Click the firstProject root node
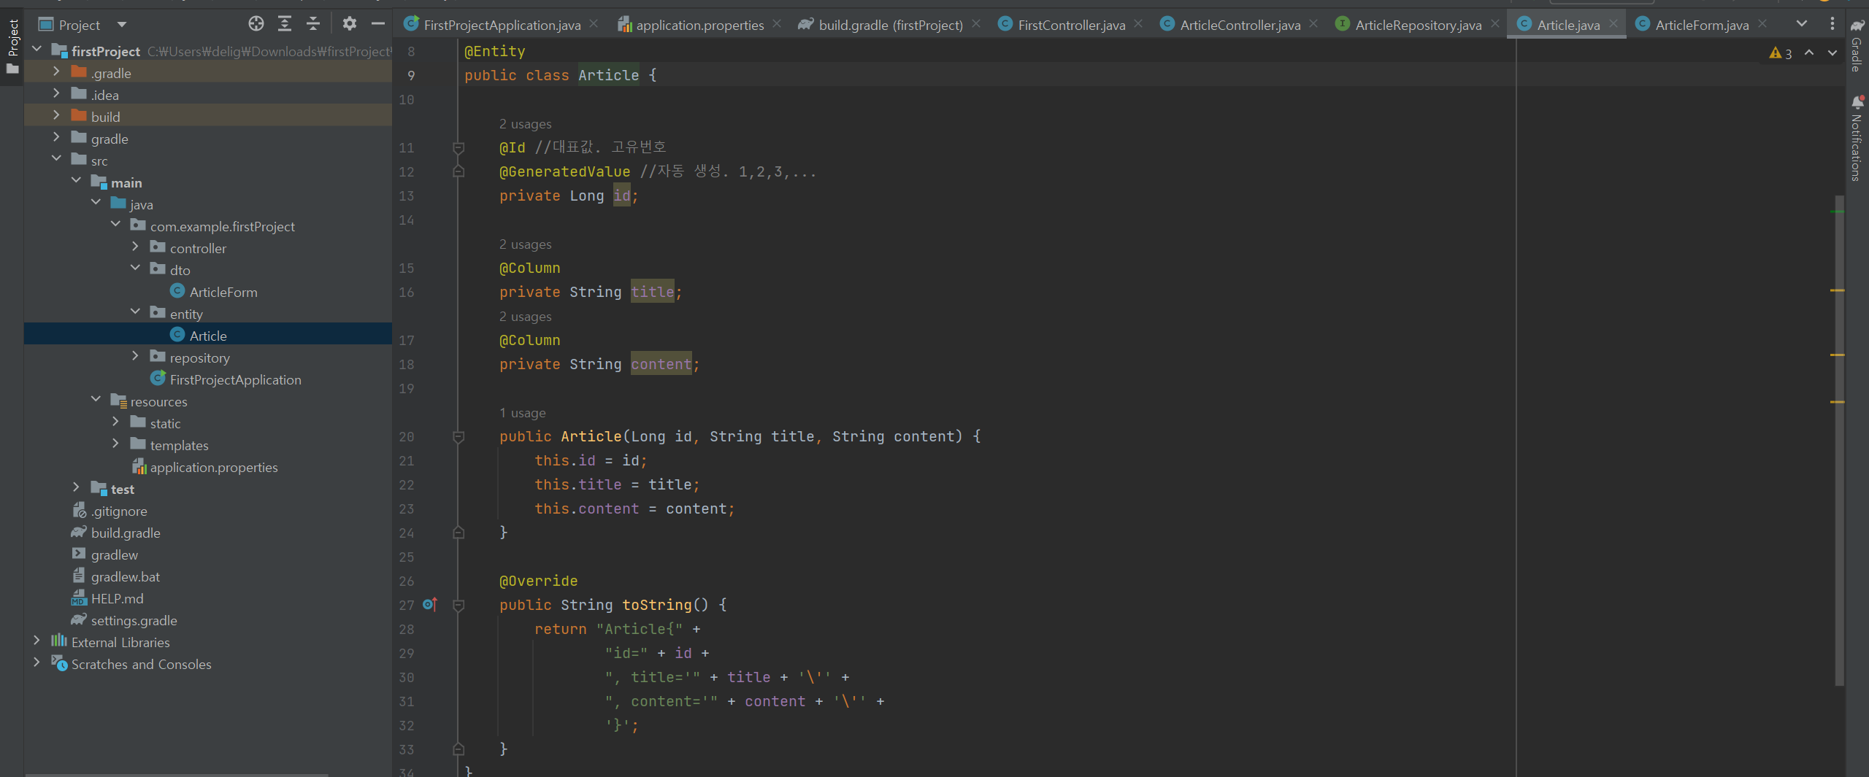 pos(106,51)
